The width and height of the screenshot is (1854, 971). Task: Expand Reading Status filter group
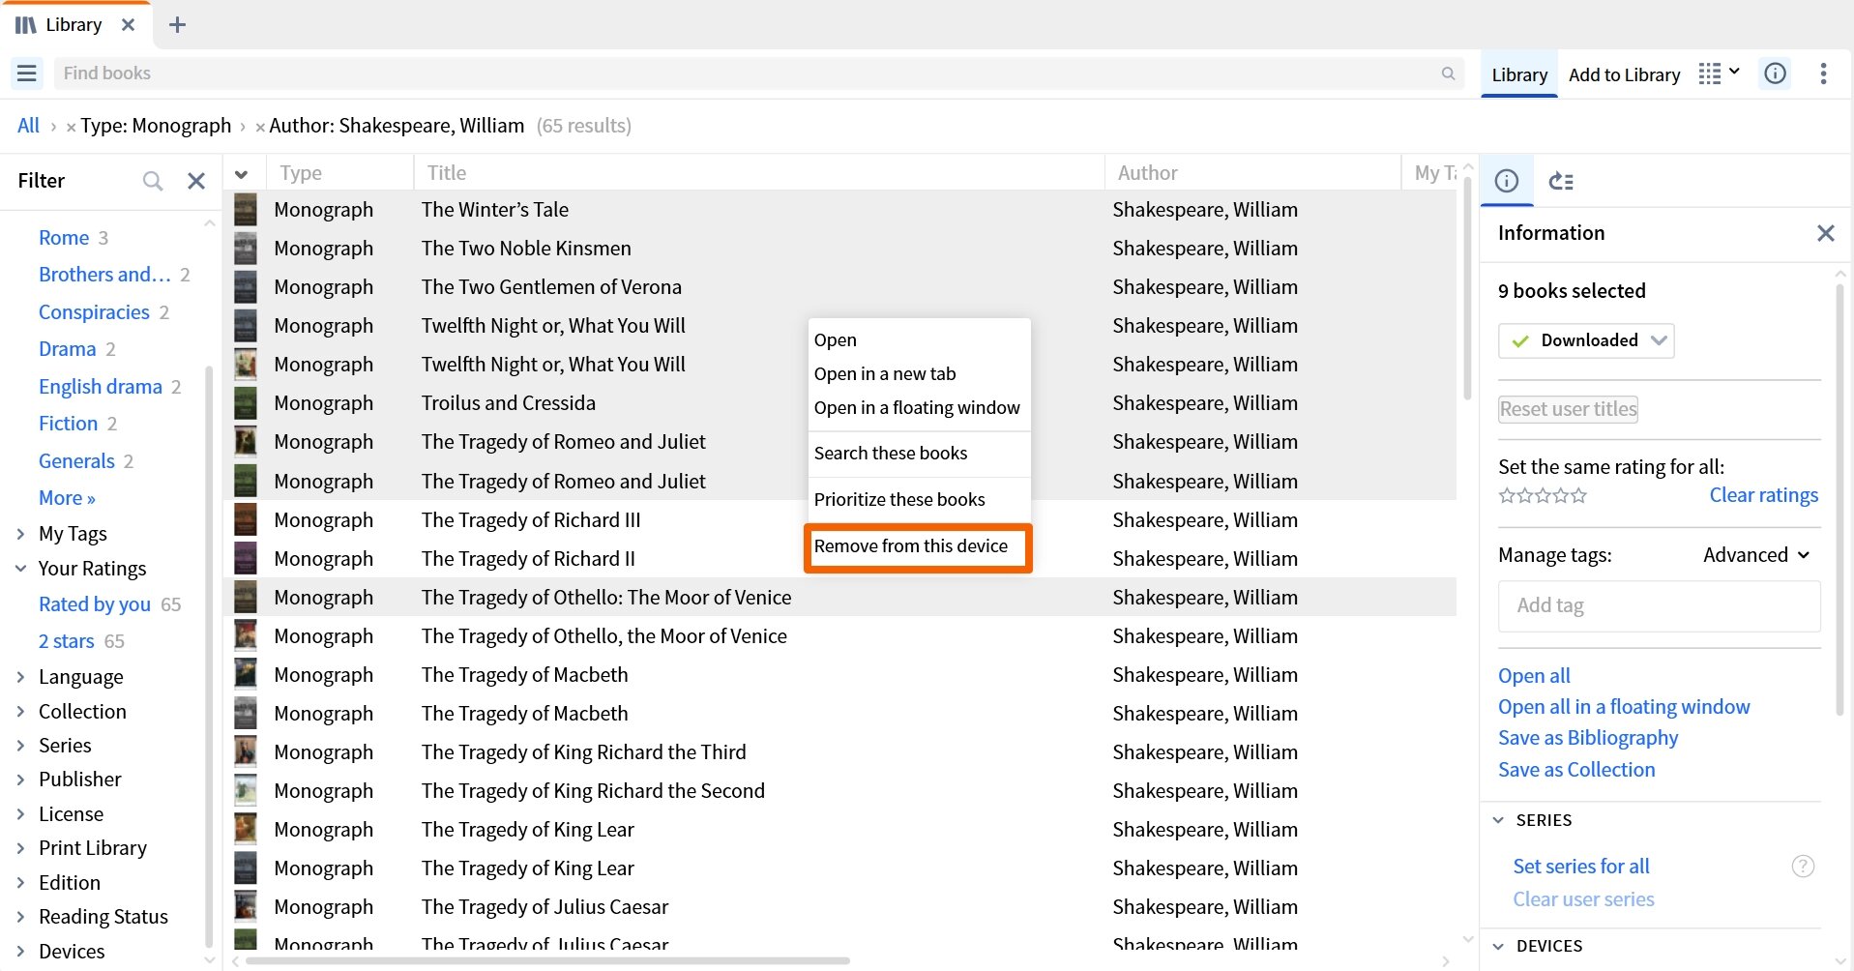(20, 917)
